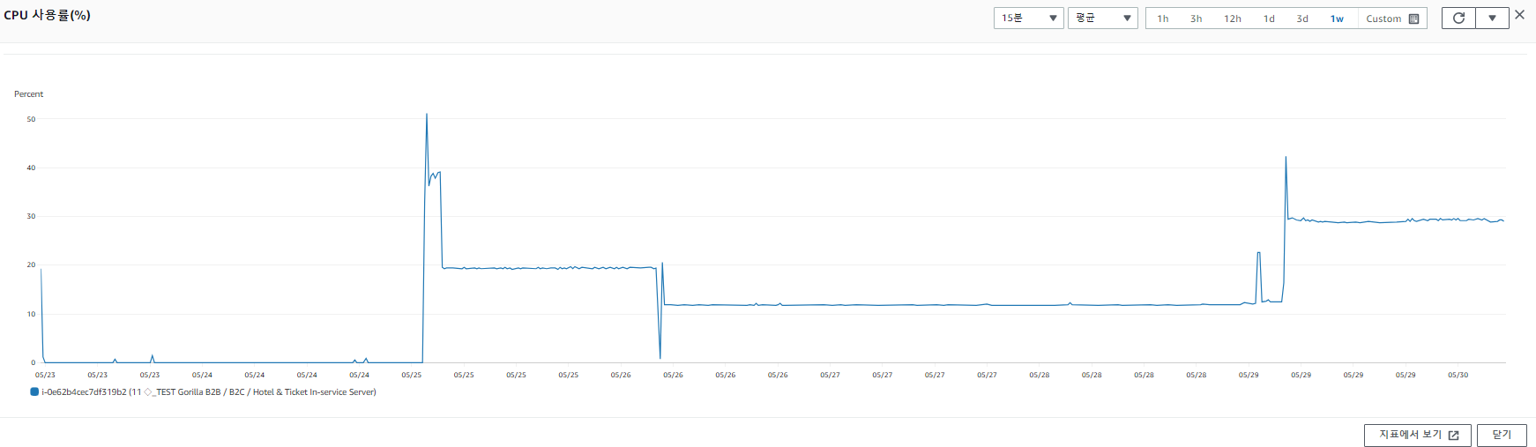This screenshot has width=1536, height=447.
Task: Click the Percent axis label
Action: tap(28, 93)
